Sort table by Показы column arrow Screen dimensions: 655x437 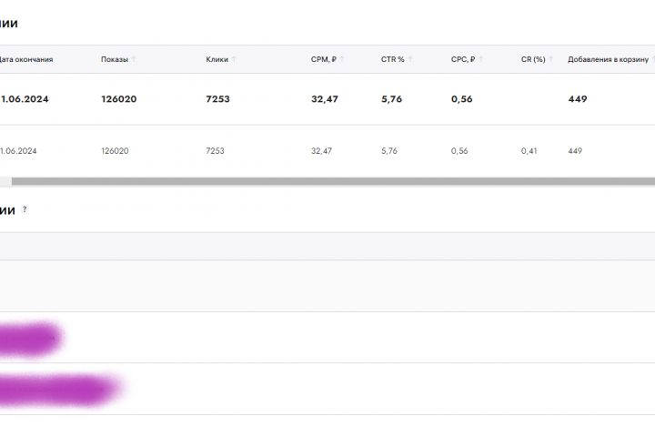tap(134, 59)
